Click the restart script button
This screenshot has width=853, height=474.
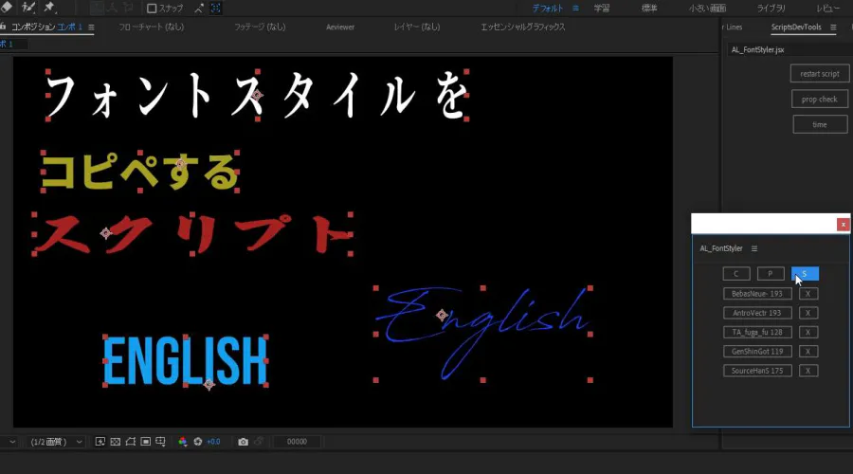[x=819, y=73]
